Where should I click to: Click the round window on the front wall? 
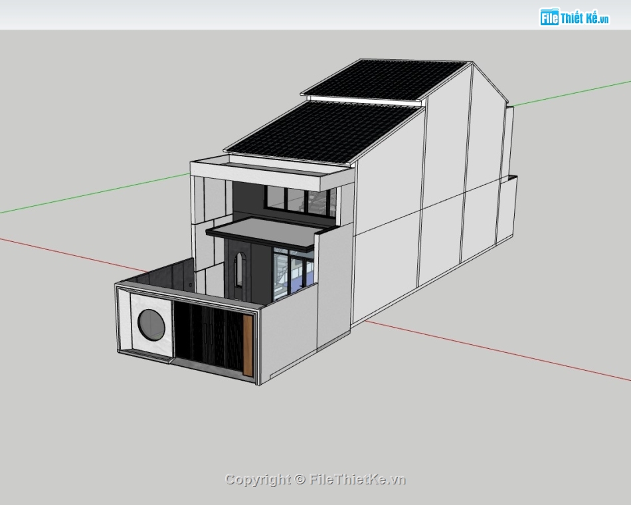click(151, 324)
